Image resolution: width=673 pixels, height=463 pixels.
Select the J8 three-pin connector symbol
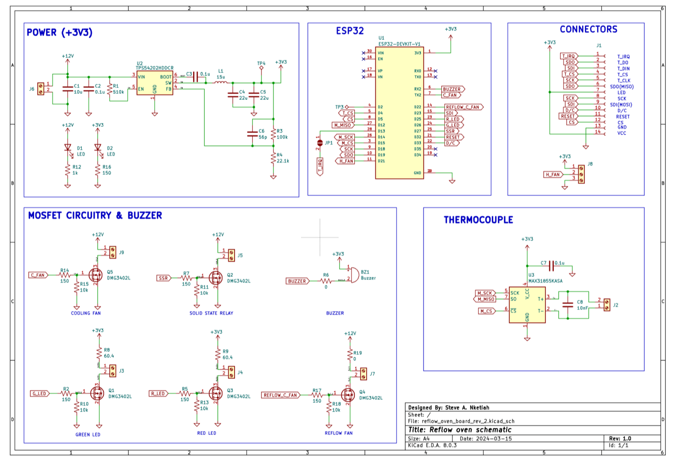tap(581, 174)
